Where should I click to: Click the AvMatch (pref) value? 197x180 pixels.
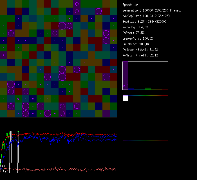[x=140, y=55]
